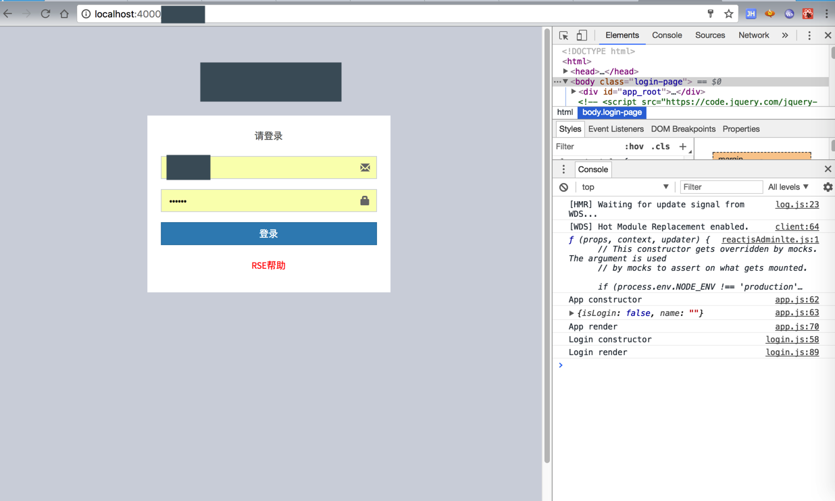
Task: Open login.js:58 source link
Action: pos(792,340)
